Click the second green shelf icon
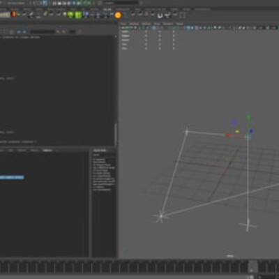The image size is (279, 279). coord(78,15)
